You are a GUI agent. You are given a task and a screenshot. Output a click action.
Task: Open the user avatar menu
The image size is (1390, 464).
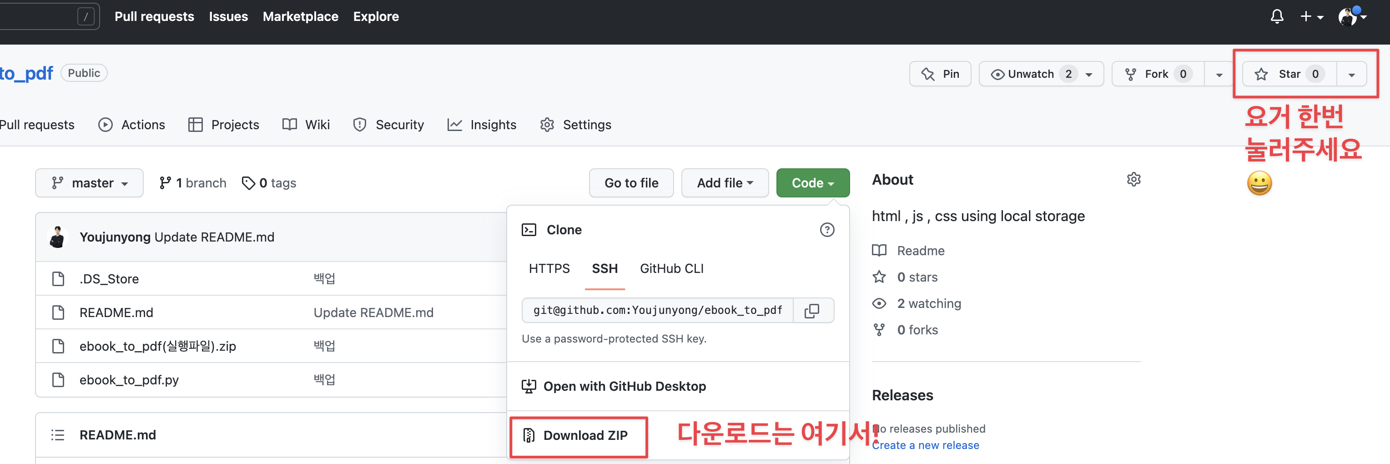pos(1352,17)
